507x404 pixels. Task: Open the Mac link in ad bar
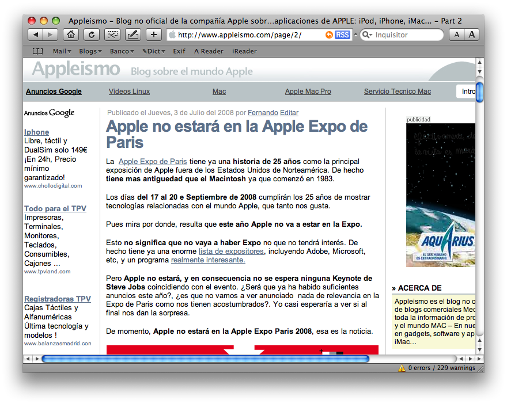point(219,92)
